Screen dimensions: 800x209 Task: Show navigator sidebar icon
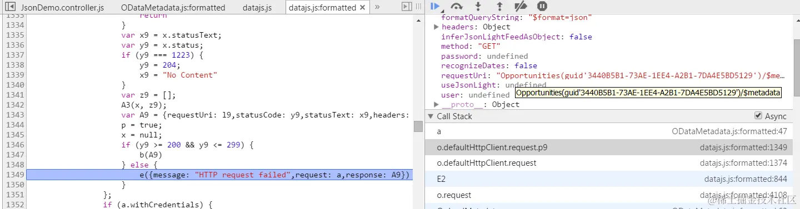click(9, 7)
